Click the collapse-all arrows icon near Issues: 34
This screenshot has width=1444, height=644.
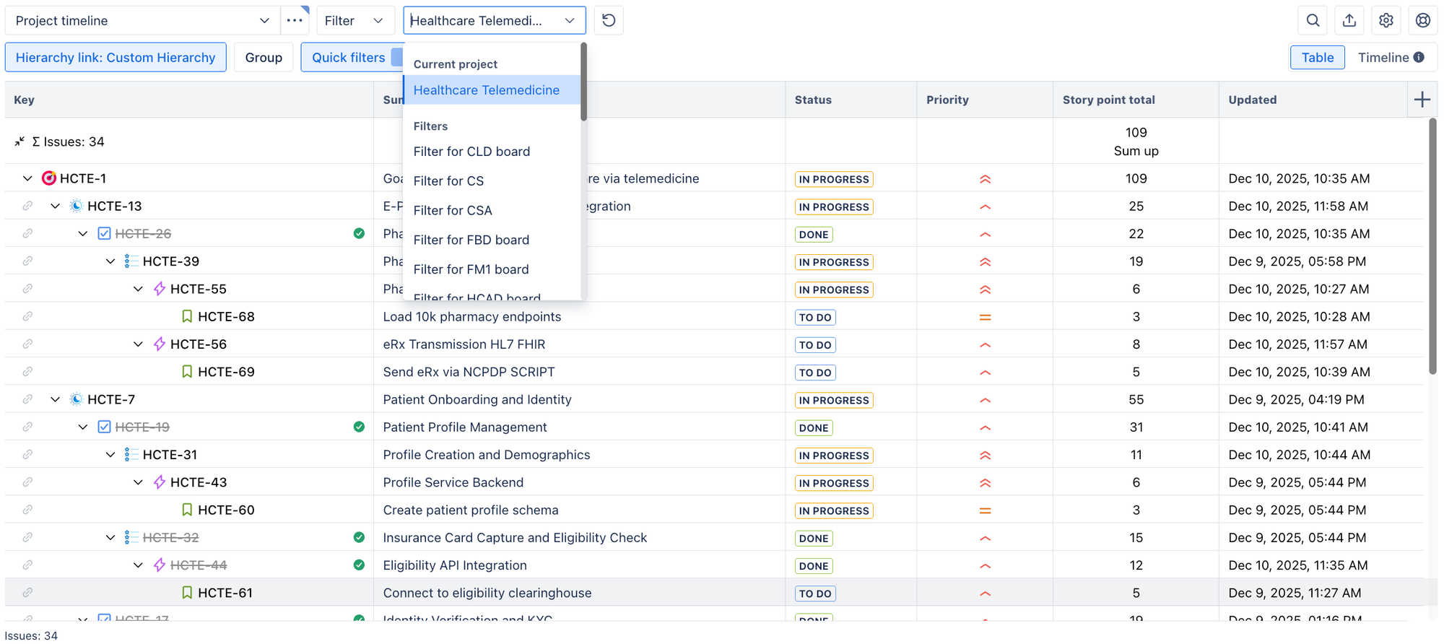point(19,142)
